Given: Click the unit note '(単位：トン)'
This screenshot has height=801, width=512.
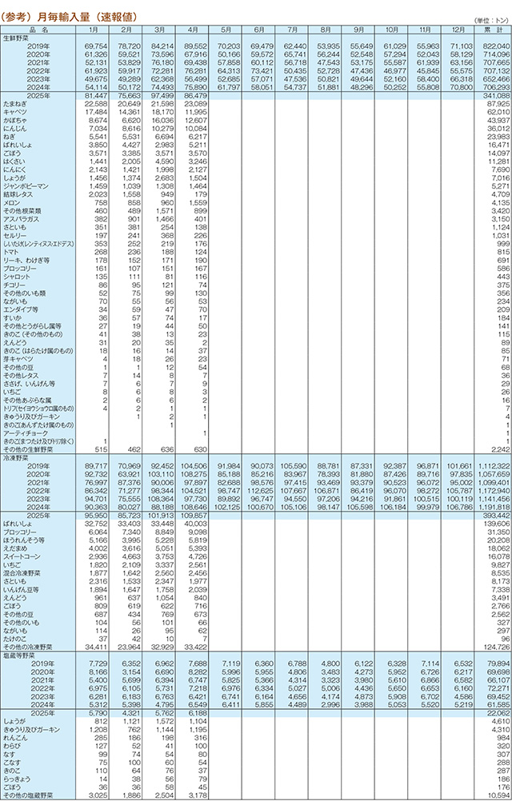Looking at the screenshot, I should point(492,21).
